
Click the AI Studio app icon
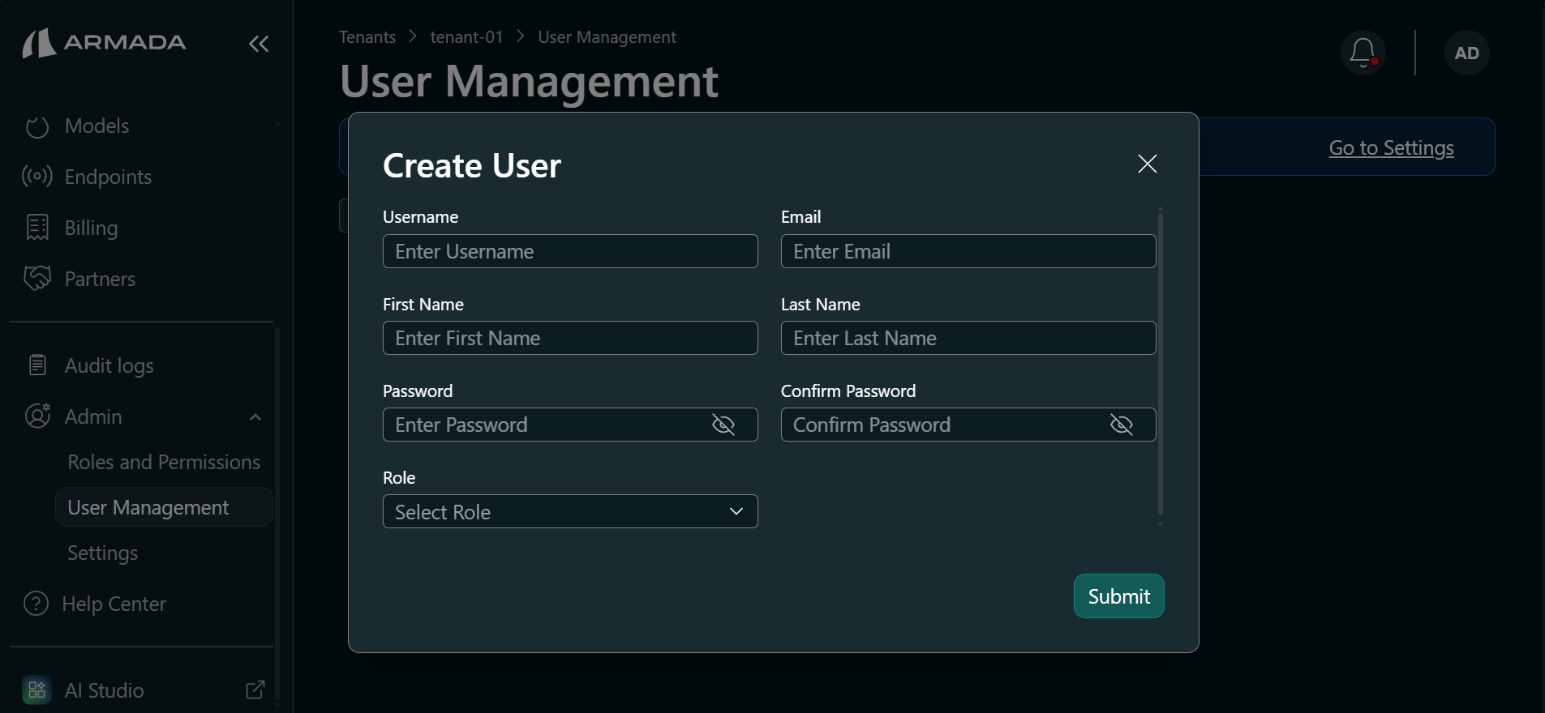pos(36,690)
